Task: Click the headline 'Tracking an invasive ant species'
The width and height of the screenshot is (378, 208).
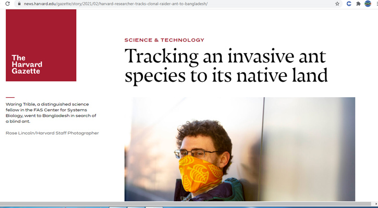Action: 226,66
